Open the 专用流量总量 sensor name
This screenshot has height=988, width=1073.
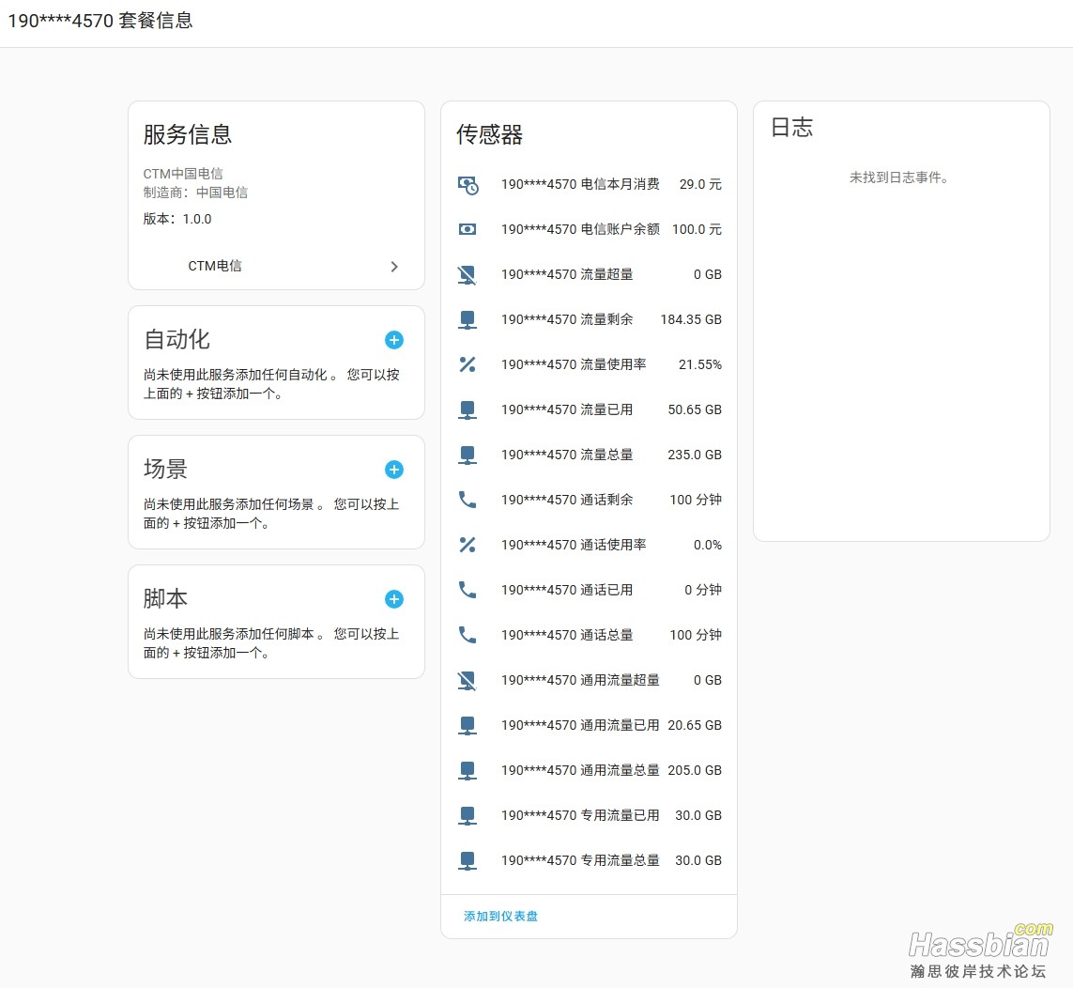click(580, 861)
